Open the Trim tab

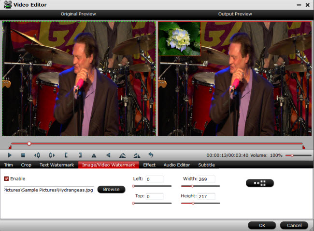[x=8, y=165]
